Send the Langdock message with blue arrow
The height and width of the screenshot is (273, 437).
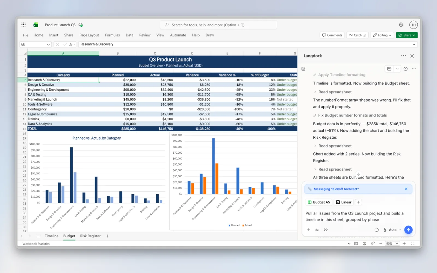tap(408, 230)
